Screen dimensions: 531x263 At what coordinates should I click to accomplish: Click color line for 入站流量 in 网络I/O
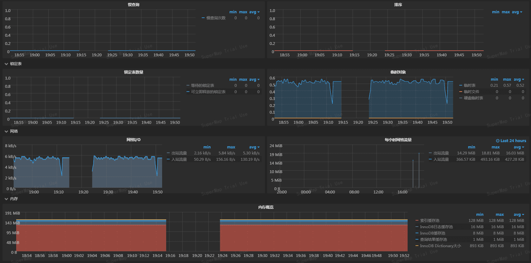(x=168, y=160)
